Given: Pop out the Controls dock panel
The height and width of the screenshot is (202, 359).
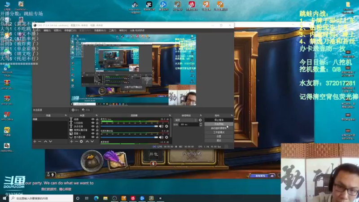Looking at the screenshot, I should coord(232,115).
